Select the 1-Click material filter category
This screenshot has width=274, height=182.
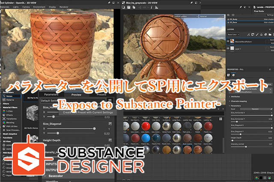click(x=8, y=111)
